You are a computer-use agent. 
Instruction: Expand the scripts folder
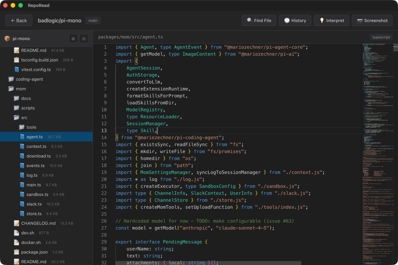coord(46,108)
